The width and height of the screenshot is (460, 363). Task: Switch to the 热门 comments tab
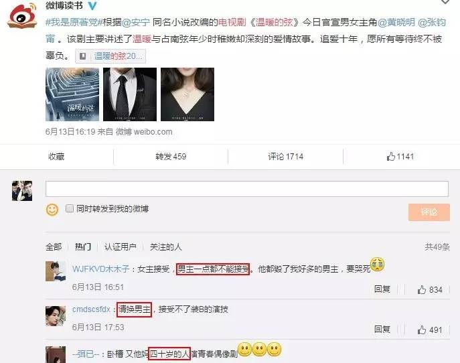click(x=83, y=246)
